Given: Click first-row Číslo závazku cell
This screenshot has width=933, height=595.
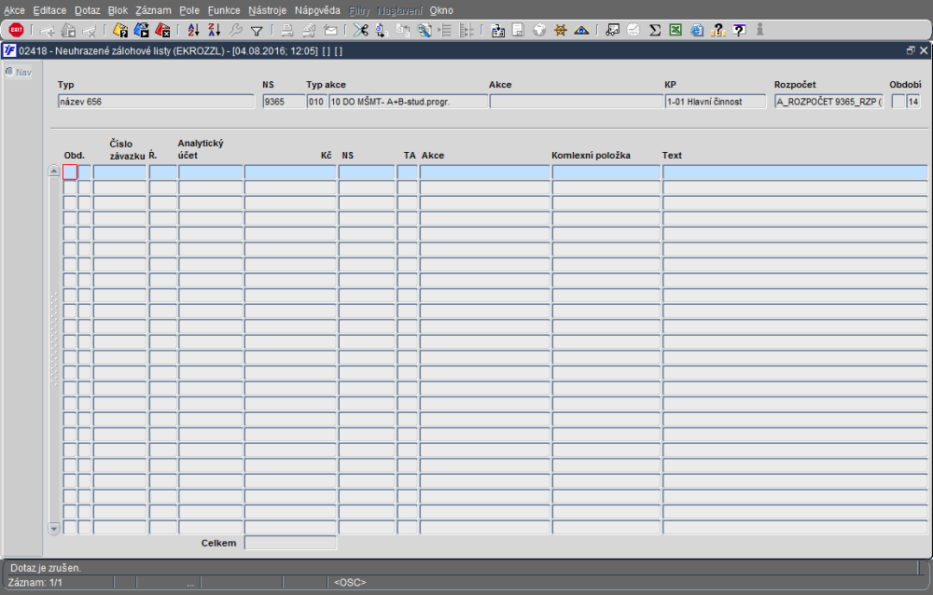Looking at the screenshot, I should tap(119, 172).
